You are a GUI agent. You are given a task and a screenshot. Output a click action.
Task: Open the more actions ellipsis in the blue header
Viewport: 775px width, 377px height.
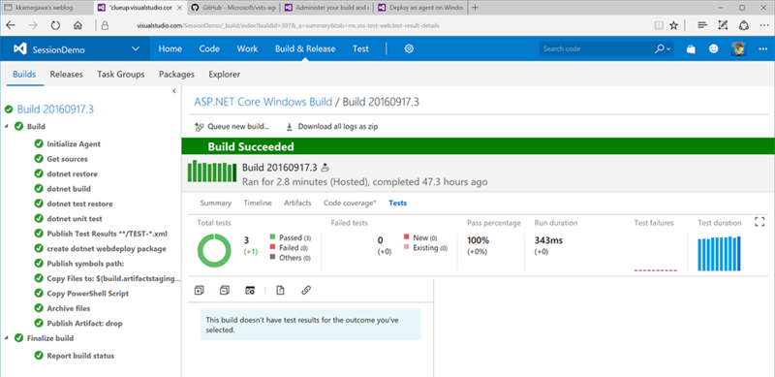pos(762,49)
